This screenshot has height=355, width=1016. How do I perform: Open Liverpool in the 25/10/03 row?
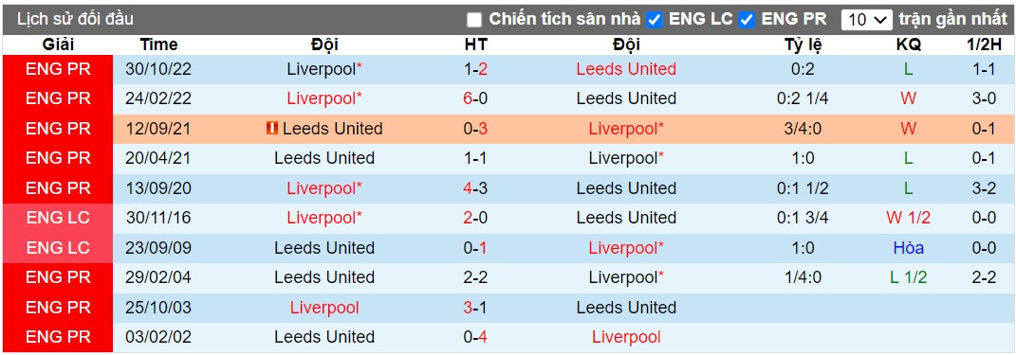click(x=324, y=307)
